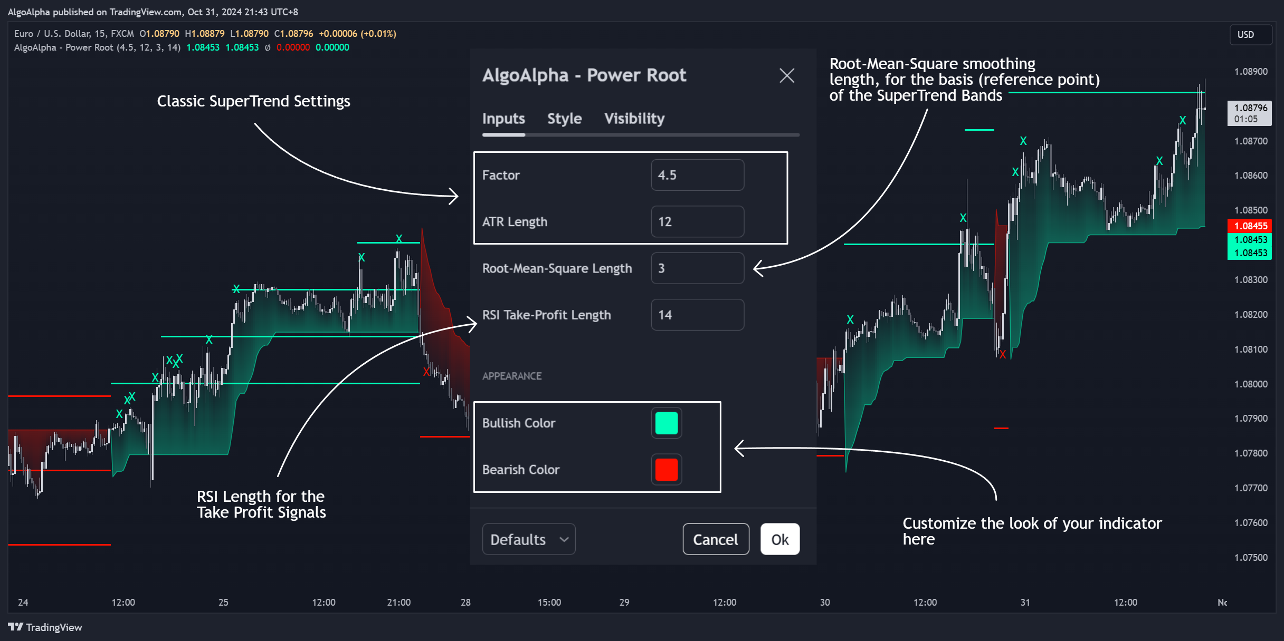The image size is (1284, 641).
Task: Click the TradingView logo
Action: 45,627
